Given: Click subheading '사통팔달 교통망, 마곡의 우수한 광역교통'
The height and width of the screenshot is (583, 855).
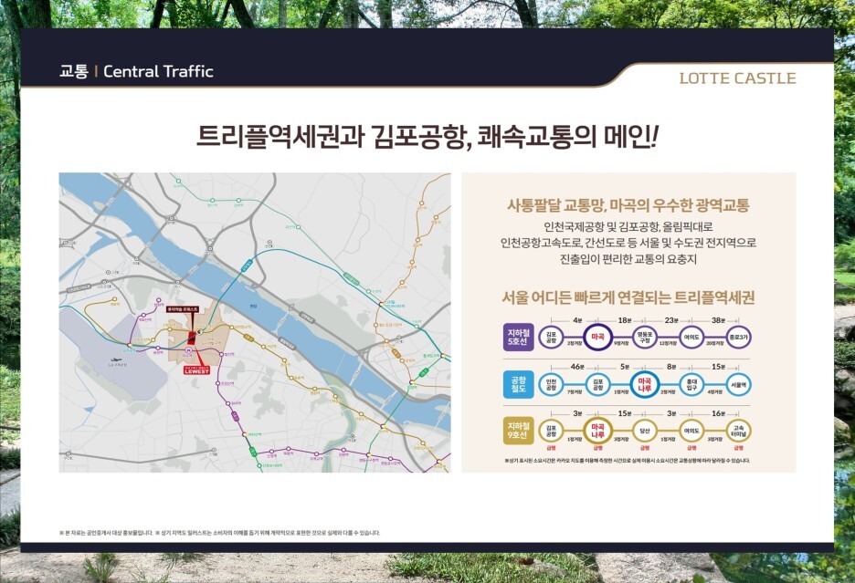Looking at the screenshot, I should click(x=628, y=205).
